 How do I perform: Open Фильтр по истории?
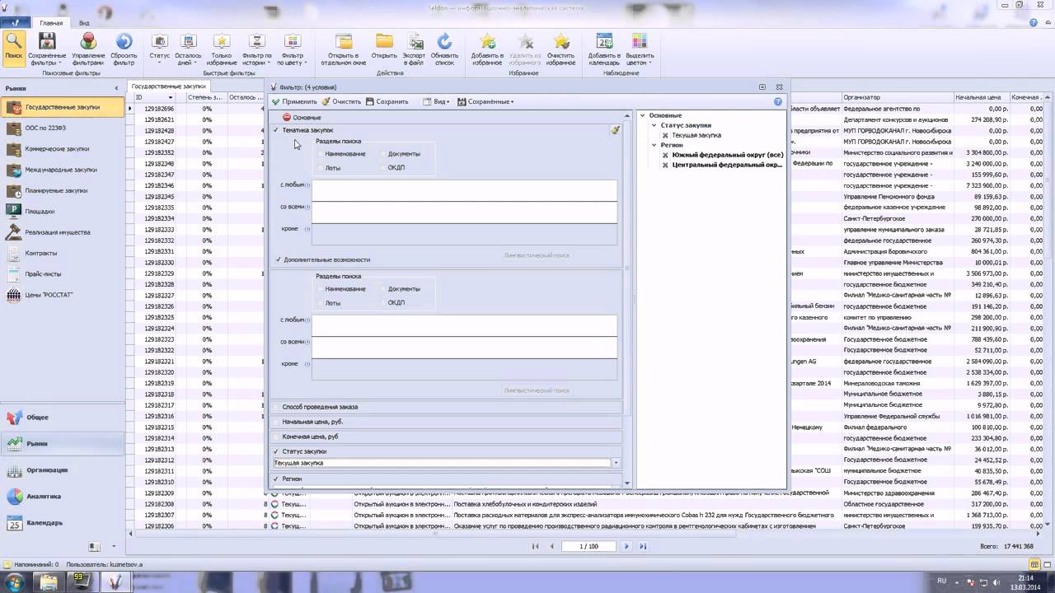256,49
